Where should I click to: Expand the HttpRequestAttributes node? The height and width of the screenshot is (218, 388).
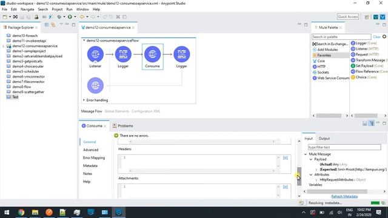click(x=316, y=180)
